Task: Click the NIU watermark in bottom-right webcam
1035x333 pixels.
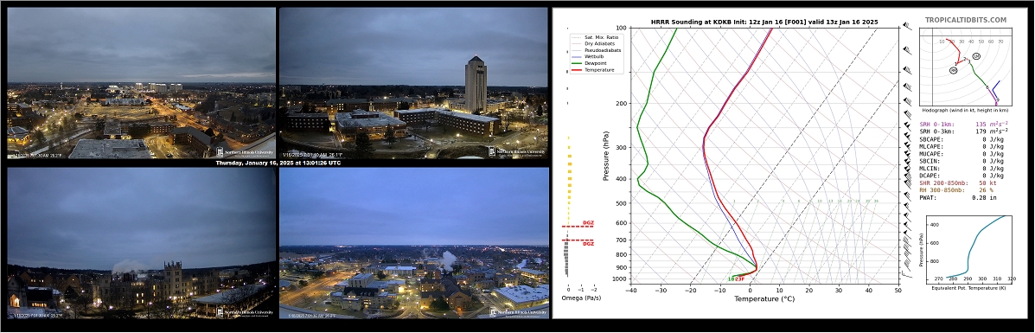Action: [x=517, y=312]
